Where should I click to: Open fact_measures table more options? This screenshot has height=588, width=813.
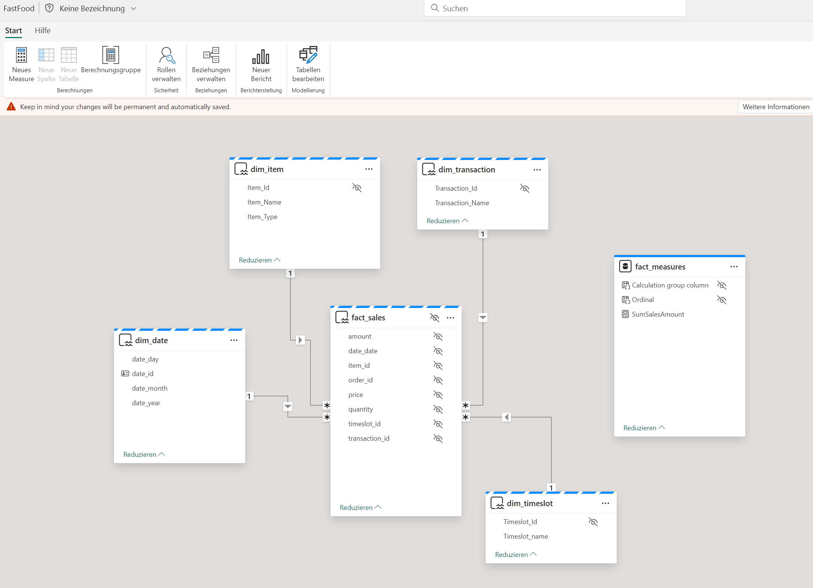(x=734, y=267)
